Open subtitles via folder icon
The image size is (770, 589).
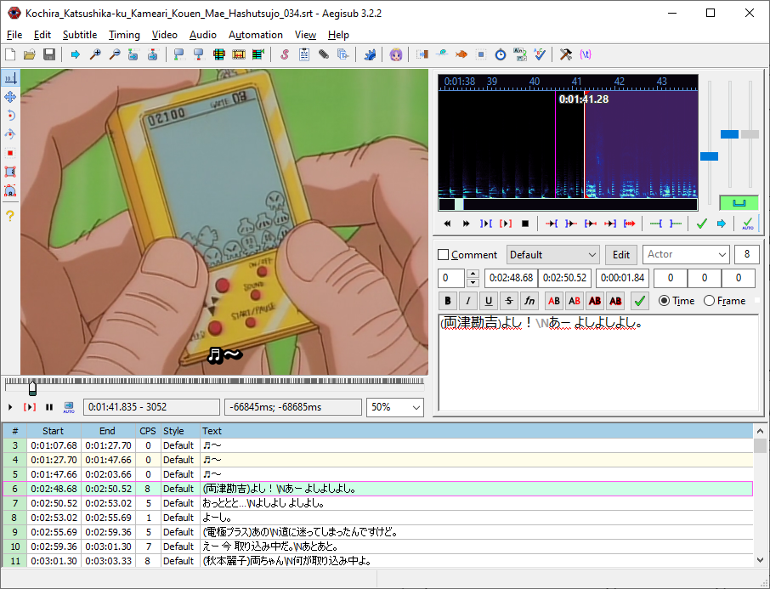pyautogui.click(x=30, y=54)
